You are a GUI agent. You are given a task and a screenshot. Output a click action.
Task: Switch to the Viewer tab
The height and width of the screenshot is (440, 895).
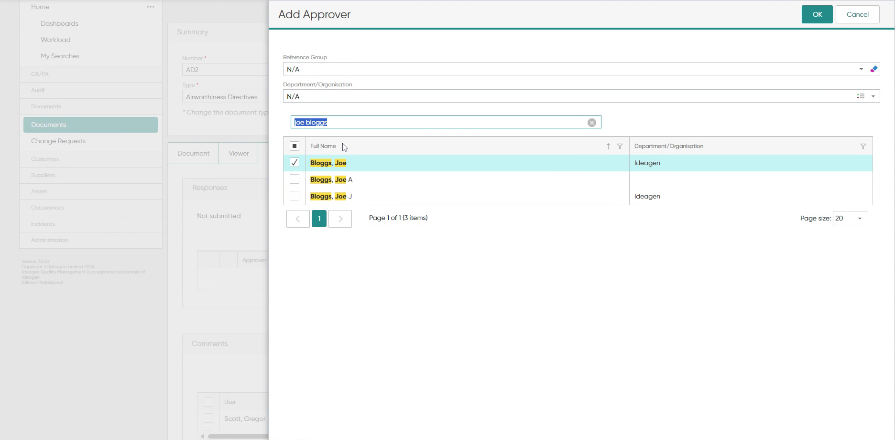click(x=239, y=153)
